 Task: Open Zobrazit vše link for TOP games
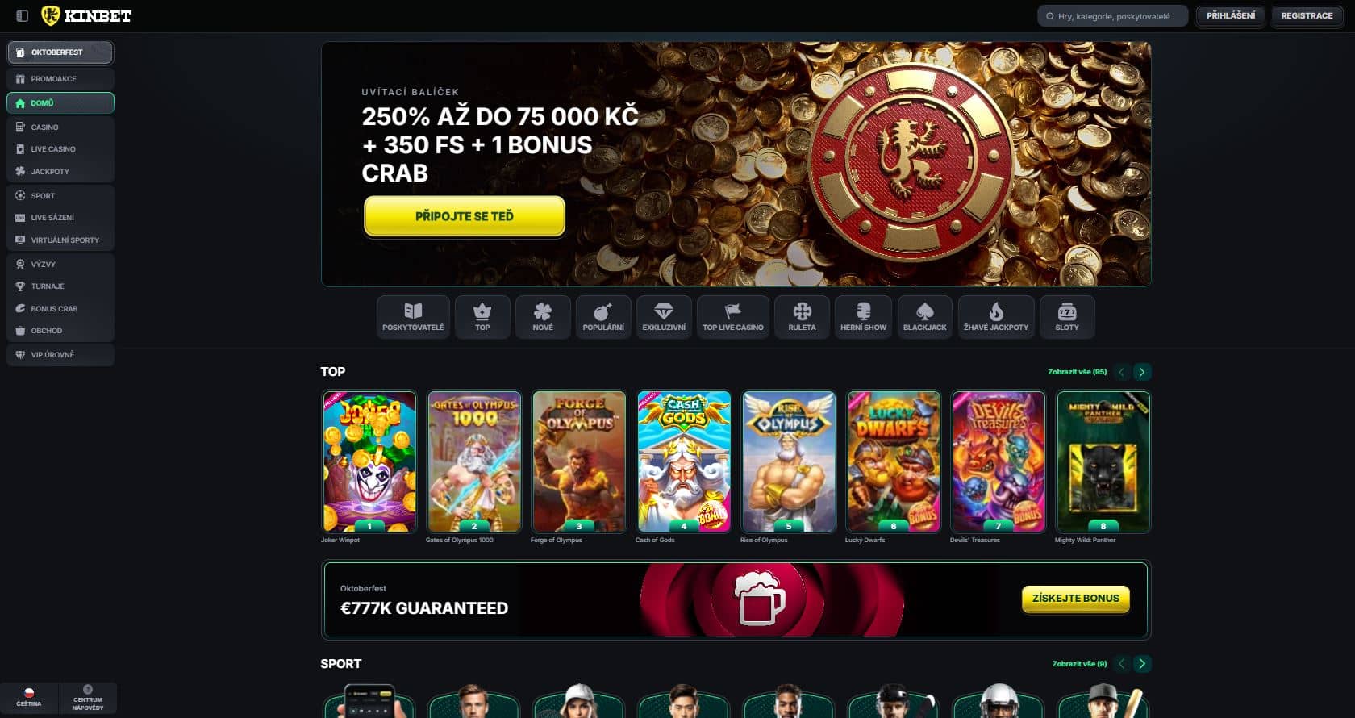[x=1077, y=372]
